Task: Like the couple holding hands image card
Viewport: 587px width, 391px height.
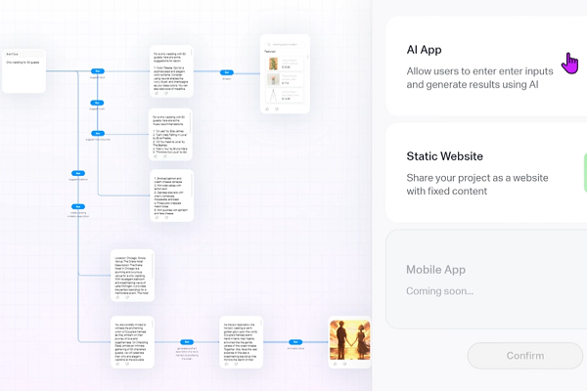Action: pyautogui.click(x=335, y=364)
